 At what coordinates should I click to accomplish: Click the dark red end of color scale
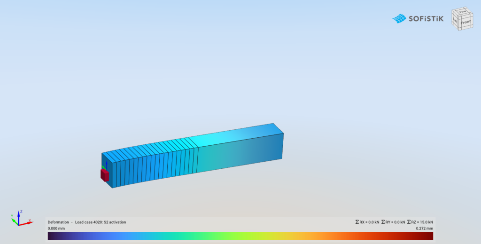[x=428, y=236]
